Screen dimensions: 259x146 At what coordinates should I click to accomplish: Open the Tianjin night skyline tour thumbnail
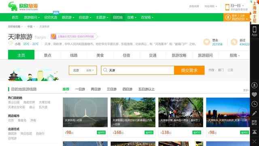point(228,112)
